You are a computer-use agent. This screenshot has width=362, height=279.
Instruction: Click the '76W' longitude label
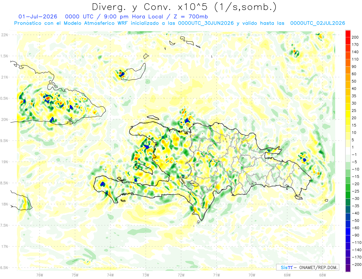coord(40,275)
